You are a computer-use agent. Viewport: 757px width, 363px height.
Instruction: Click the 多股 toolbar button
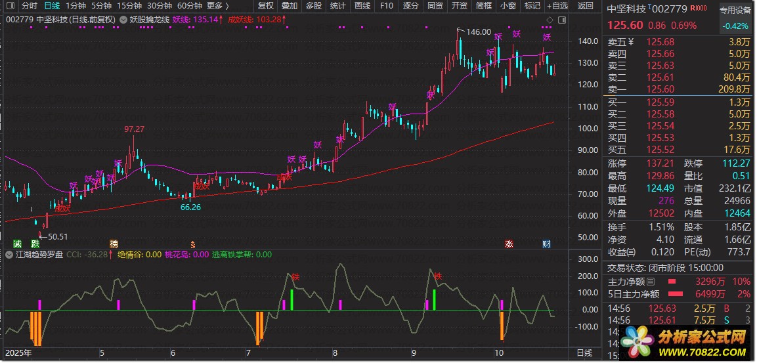coord(314,7)
